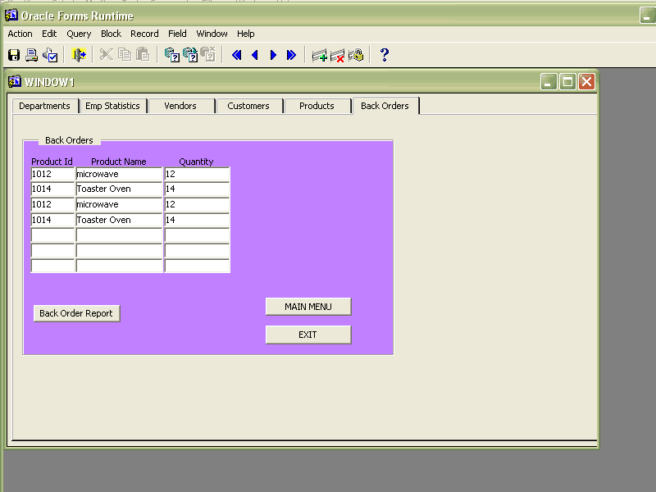Open the Action menu
Image resolution: width=656 pixels, height=492 pixels.
point(20,34)
